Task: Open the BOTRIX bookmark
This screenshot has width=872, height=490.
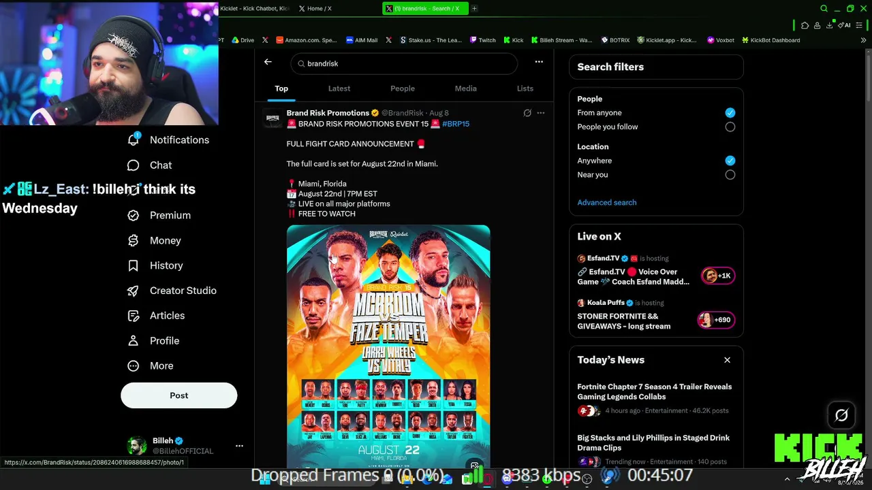Action: coord(615,40)
